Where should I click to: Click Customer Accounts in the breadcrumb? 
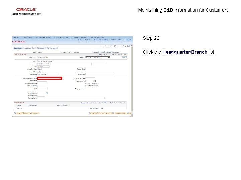click(x=62, y=37)
